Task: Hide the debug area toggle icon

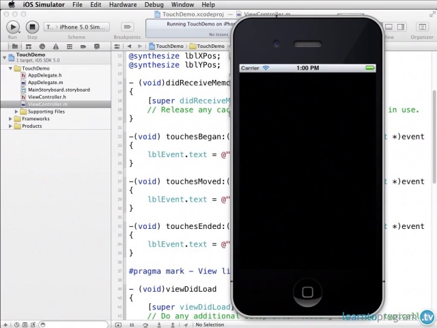Action: [x=118, y=325]
